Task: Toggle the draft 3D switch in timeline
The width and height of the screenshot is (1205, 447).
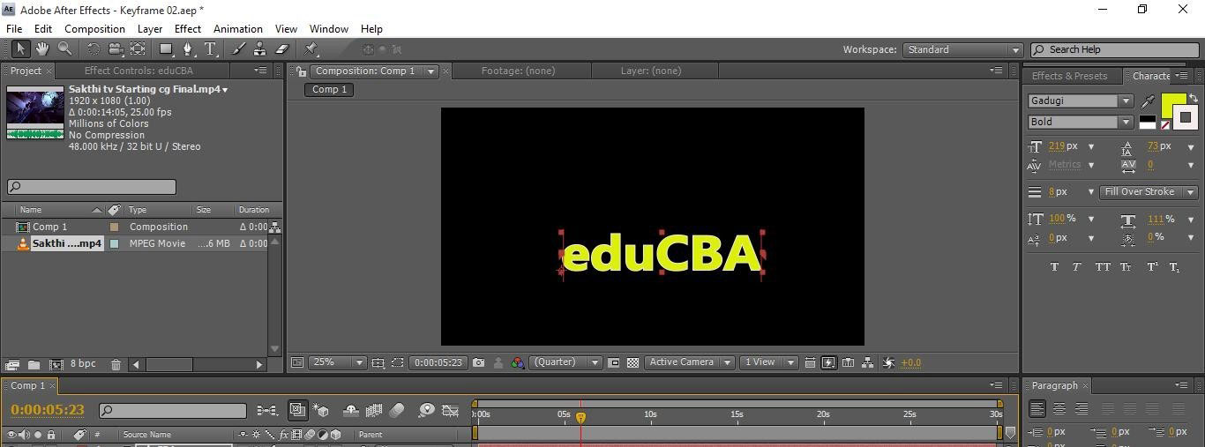Action: coord(321,410)
